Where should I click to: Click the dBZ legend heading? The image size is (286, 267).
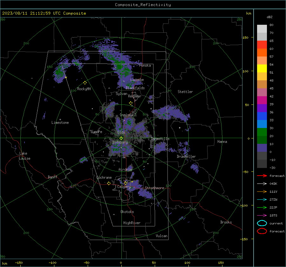[269, 17]
